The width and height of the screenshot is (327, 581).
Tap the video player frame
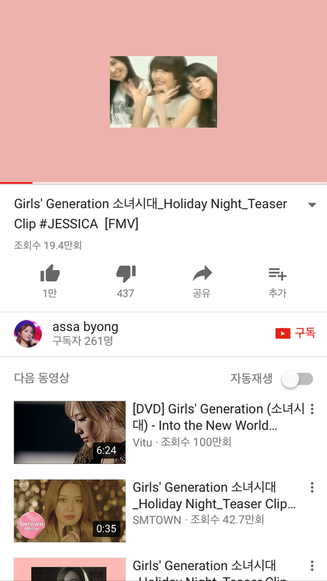pyautogui.click(x=163, y=90)
